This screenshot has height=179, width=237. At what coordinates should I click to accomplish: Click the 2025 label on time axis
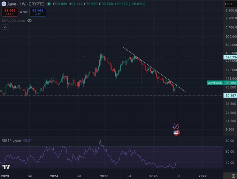tap(104, 176)
